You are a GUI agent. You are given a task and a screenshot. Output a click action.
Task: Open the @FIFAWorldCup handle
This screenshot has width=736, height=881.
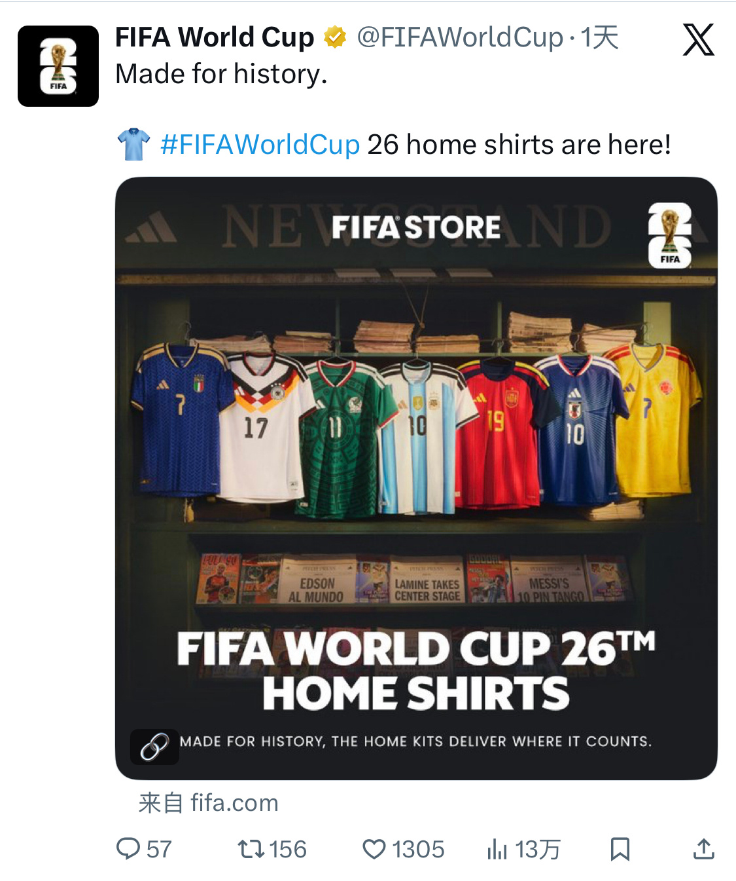(x=460, y=37)
